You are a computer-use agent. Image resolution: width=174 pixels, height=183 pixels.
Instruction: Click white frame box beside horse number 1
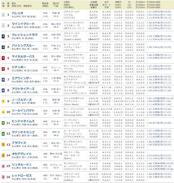3,15
